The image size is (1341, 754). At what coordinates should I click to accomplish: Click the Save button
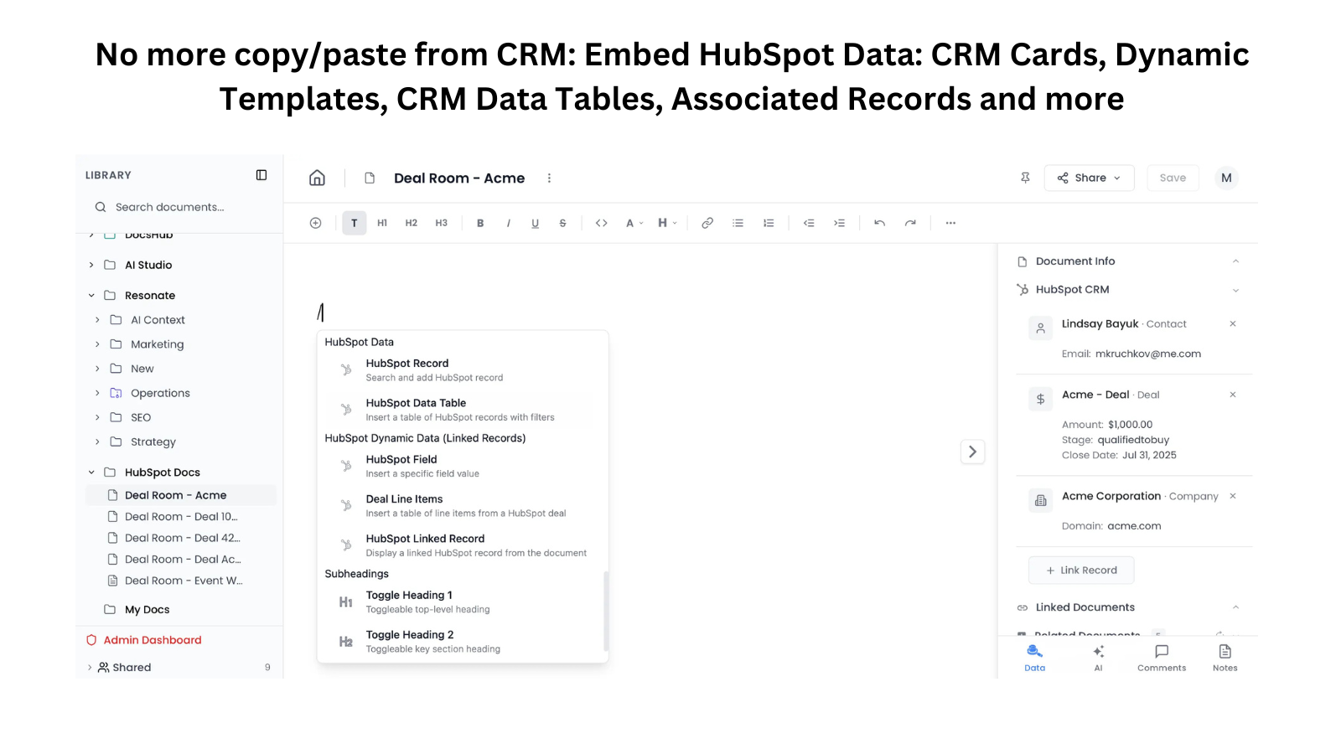(x=1173, y=178)
